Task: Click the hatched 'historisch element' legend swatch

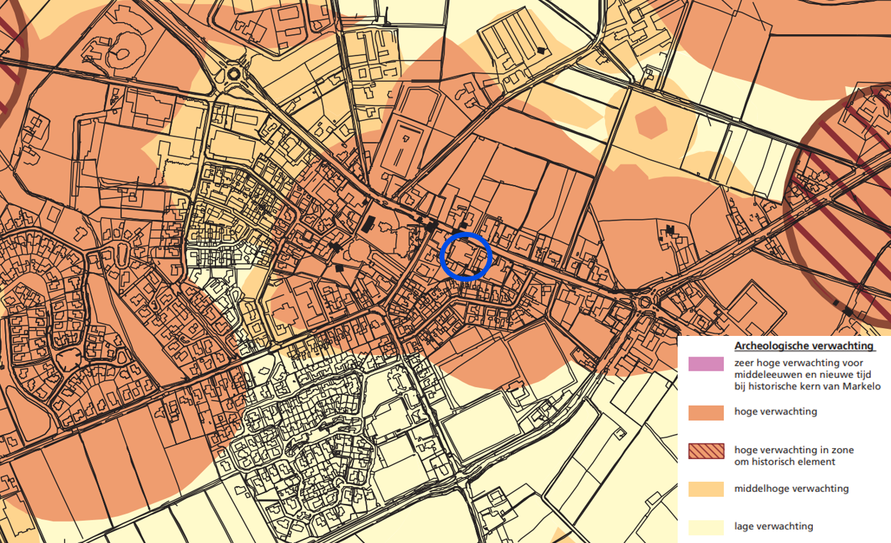Action: click(706, 450)
